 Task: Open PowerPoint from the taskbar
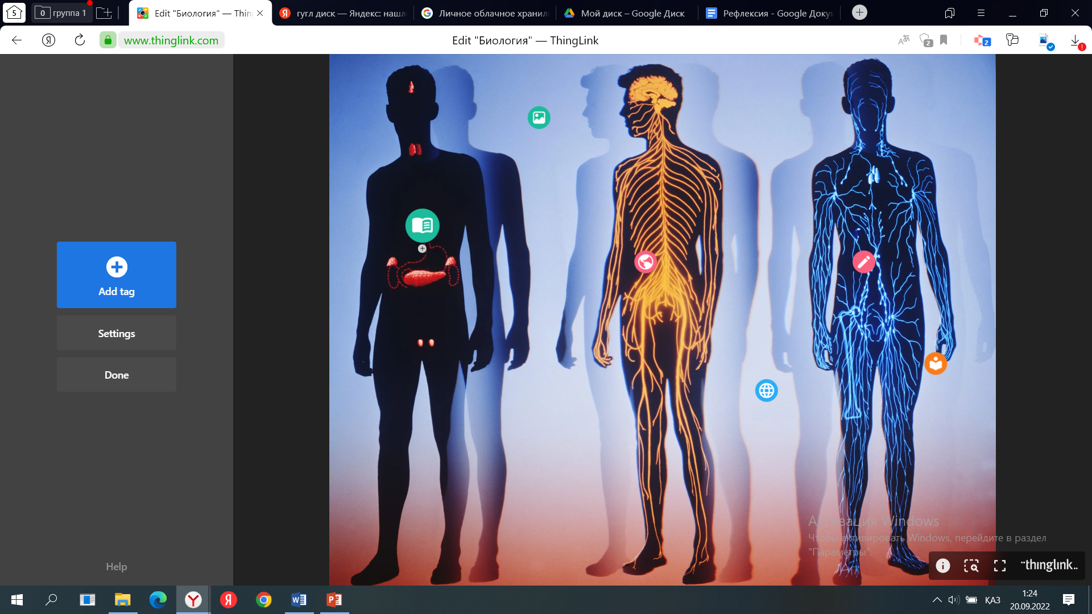pyautogui.click(x=334, y=600)
